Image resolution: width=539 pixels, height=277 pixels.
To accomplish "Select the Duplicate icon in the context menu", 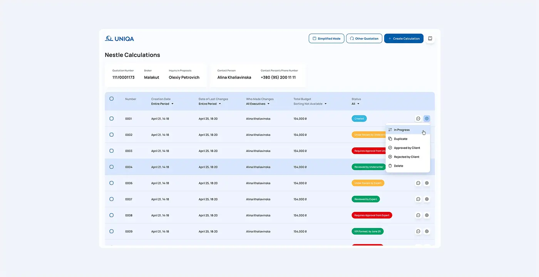I will 390,138.
